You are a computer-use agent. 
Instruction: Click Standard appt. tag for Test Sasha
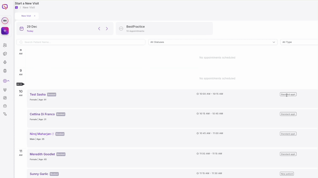288,94
